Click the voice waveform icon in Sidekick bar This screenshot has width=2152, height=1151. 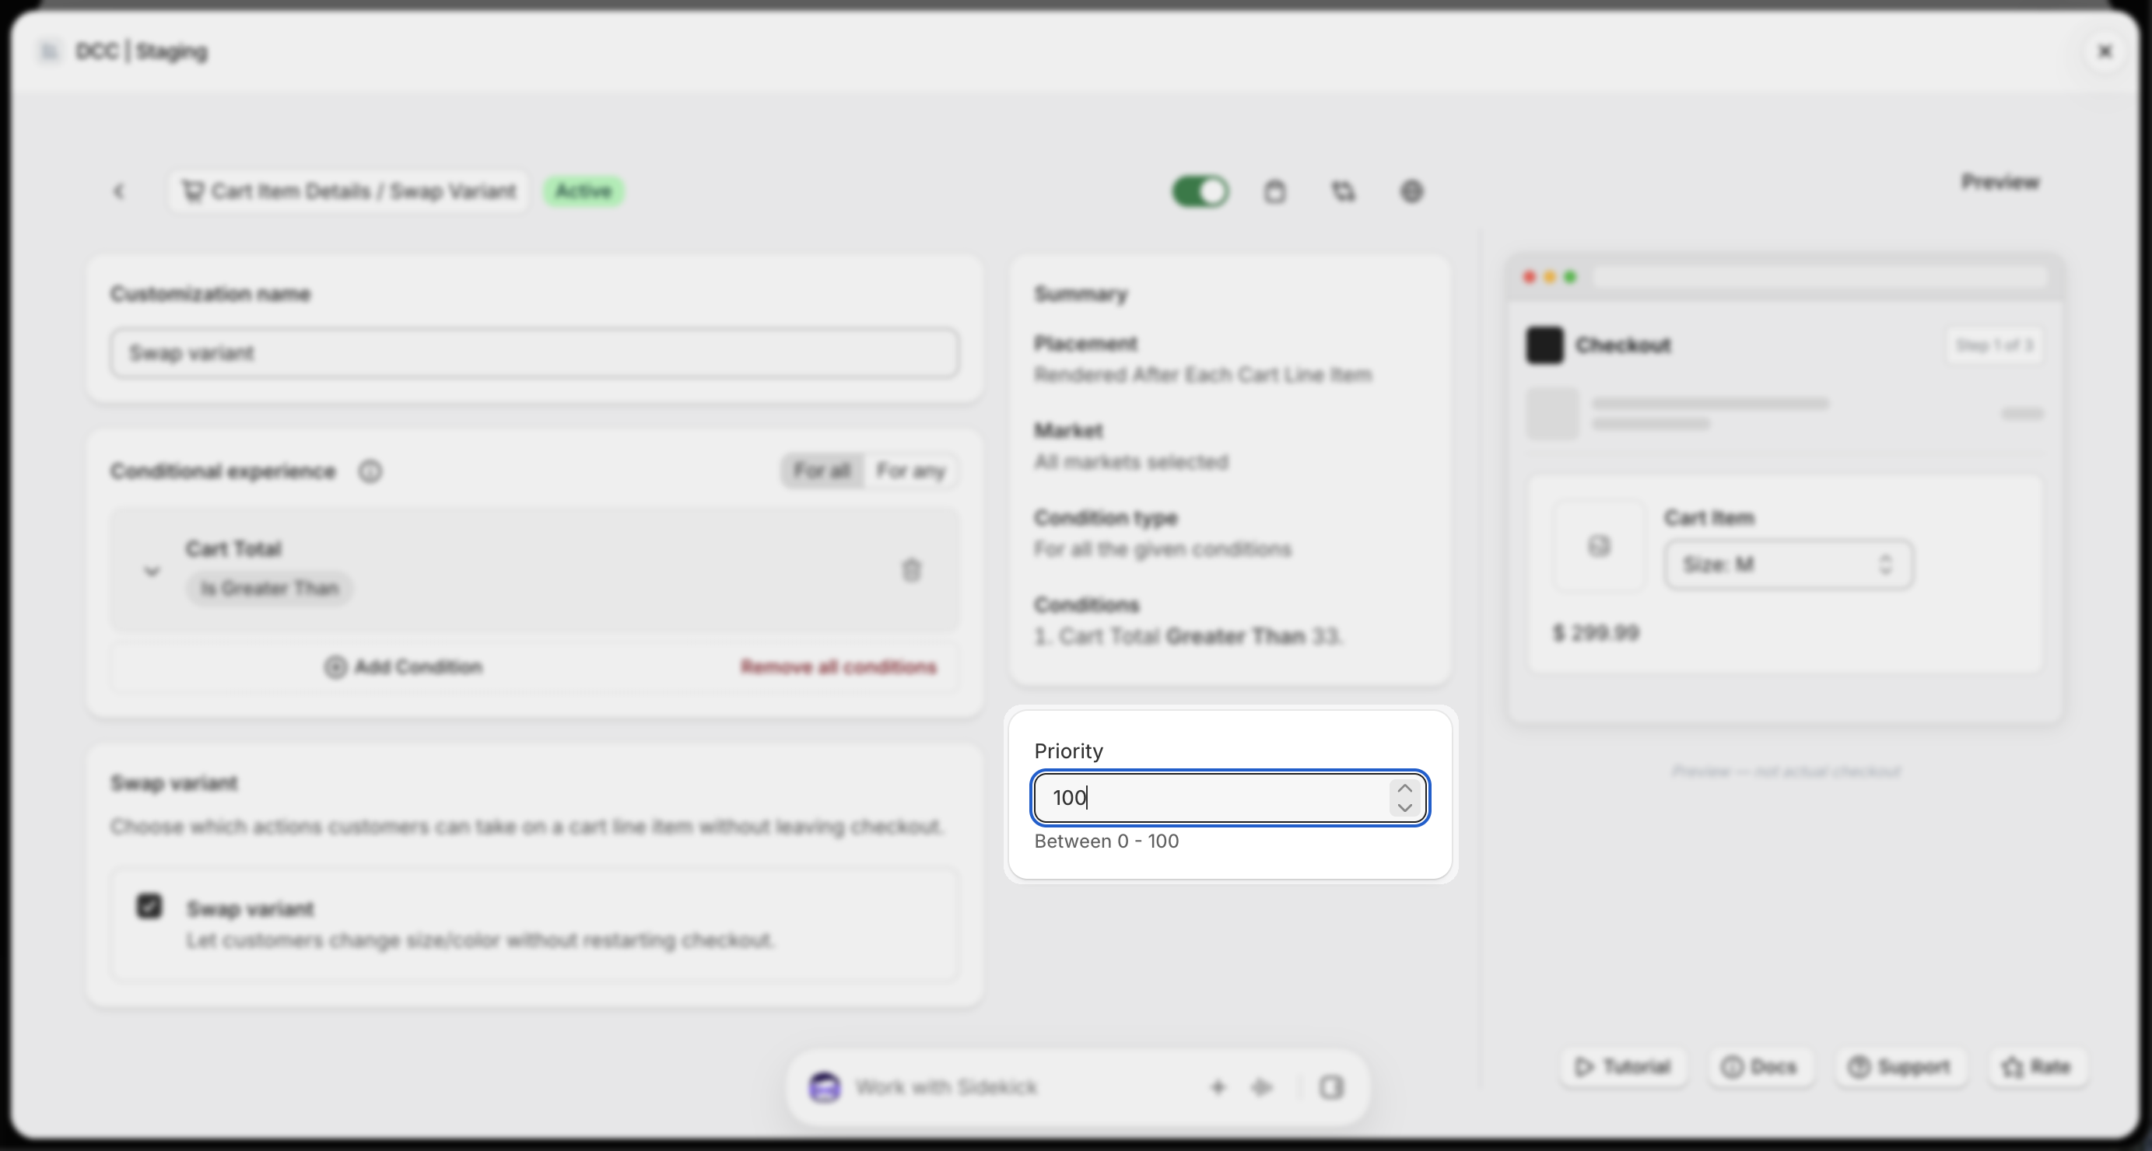[1261, 1087]
